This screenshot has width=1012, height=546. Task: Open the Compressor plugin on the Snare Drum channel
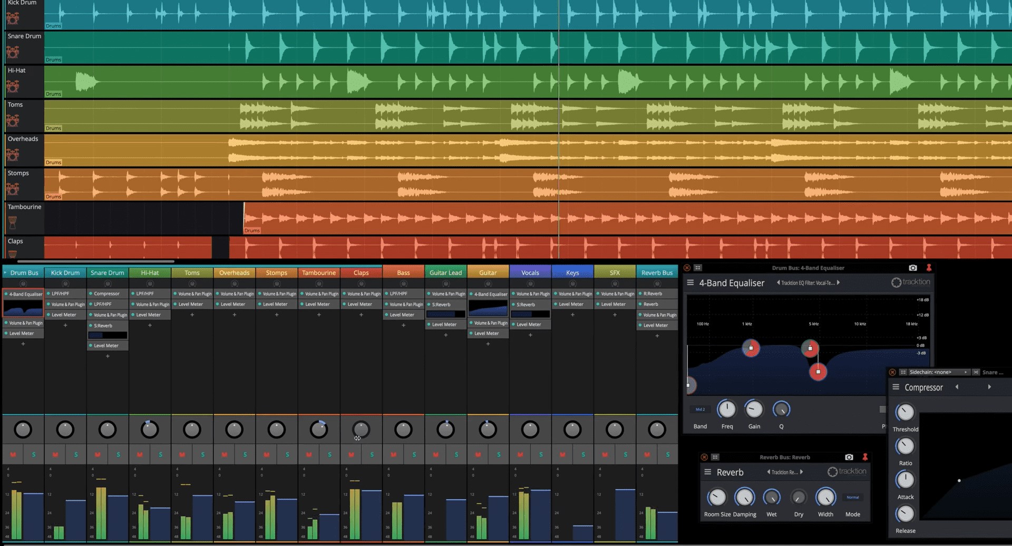point(108,294)
